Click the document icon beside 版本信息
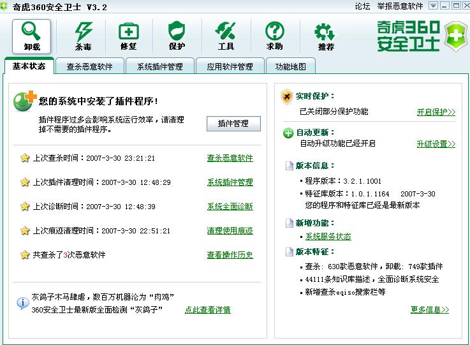The height and width of the screenshot is (345, 470). [x=290, y=165]
